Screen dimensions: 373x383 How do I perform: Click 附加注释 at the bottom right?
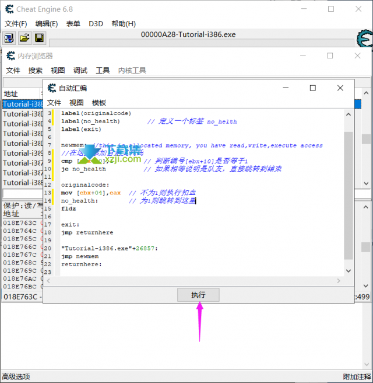point(357,377)
